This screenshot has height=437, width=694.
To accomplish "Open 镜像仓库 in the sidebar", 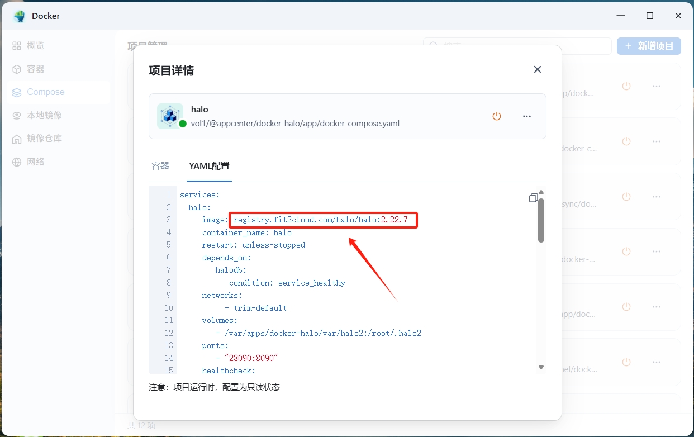I will coord(44,139).
